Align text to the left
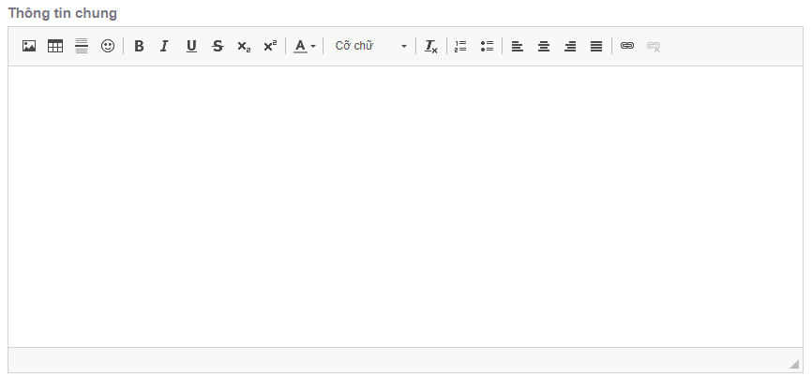This screenshot has width=812, height=377. coord(518,46)
